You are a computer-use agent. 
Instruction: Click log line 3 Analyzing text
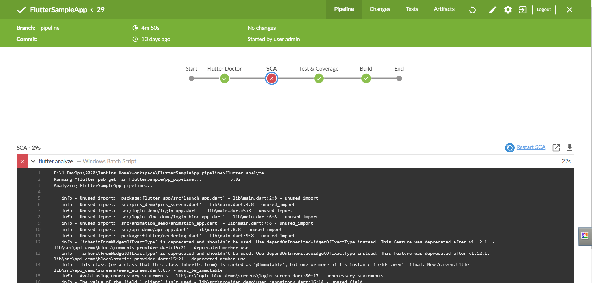pyautogui.click(x=103, y=185)
